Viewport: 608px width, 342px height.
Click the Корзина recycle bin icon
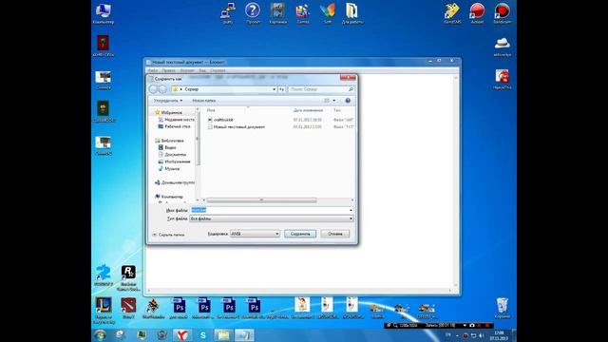pyautogui.click(x=503, y=308)
